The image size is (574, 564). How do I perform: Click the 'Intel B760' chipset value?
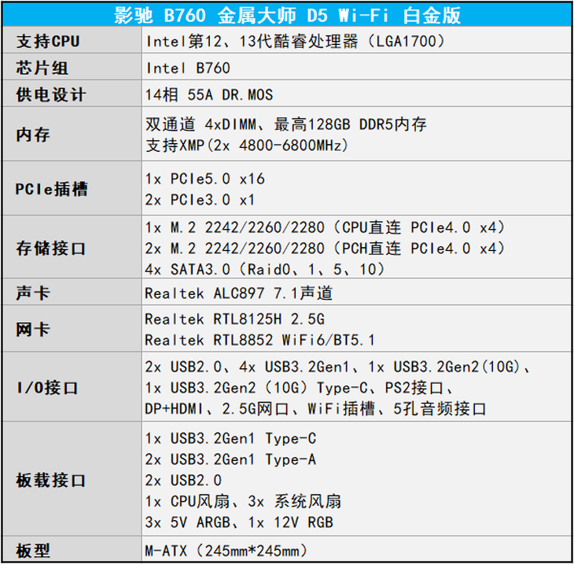click(x=188, y=68)
